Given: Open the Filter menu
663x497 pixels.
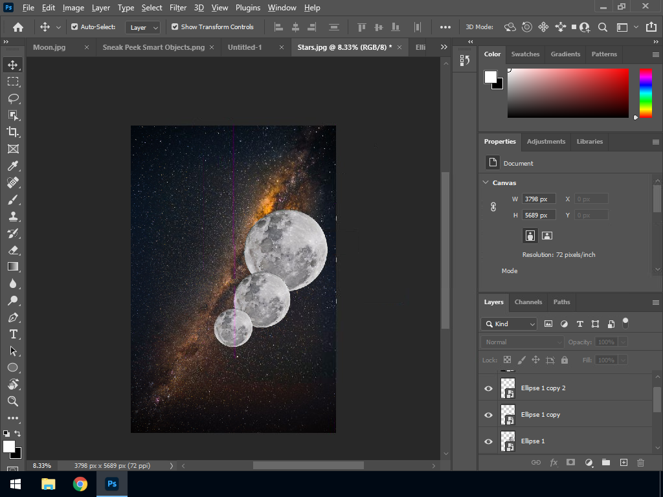Looking at the screenshot, I should tap(177, 8).
